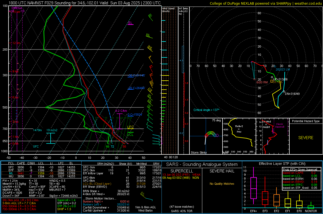Select the magenta OMEGA label

pyautogui.click(x=17, y=8)
